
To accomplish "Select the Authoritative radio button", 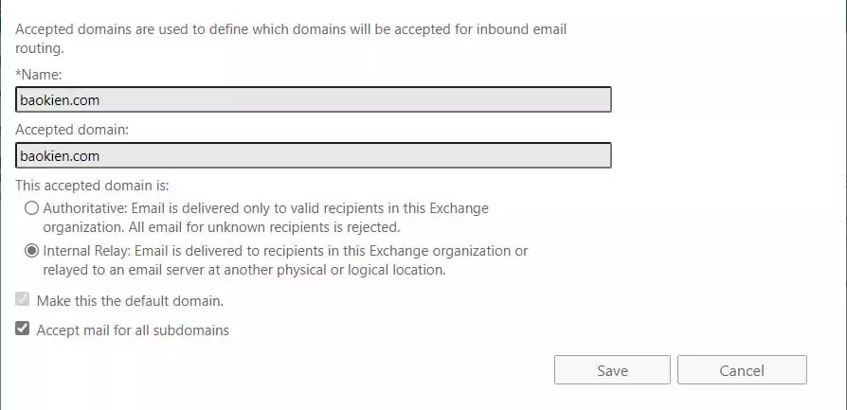I will point(32,208).
